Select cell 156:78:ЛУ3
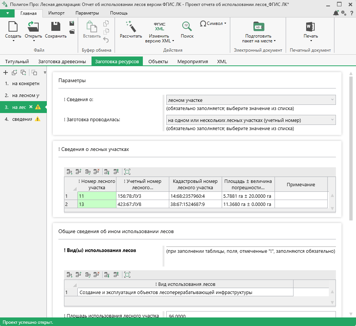 [x=142, y=196]
